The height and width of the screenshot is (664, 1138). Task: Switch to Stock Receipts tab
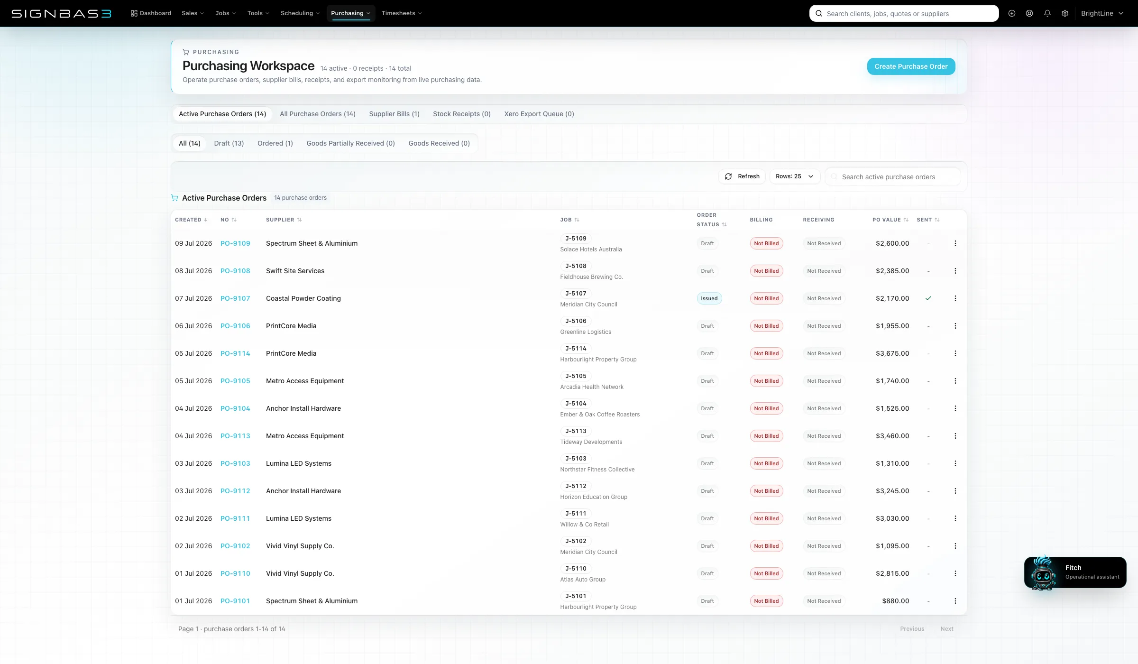[462, 114]
